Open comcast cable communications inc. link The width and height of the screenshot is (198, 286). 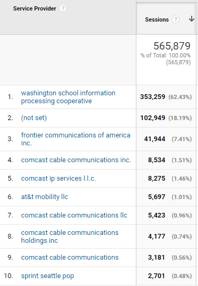pos(76,160)
